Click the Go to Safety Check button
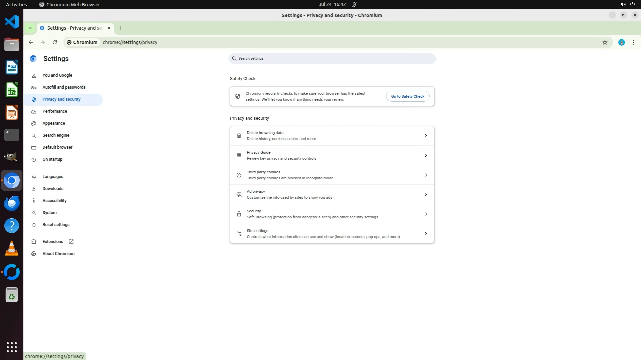Screen dimensions: 641x360 coord(407,96)
